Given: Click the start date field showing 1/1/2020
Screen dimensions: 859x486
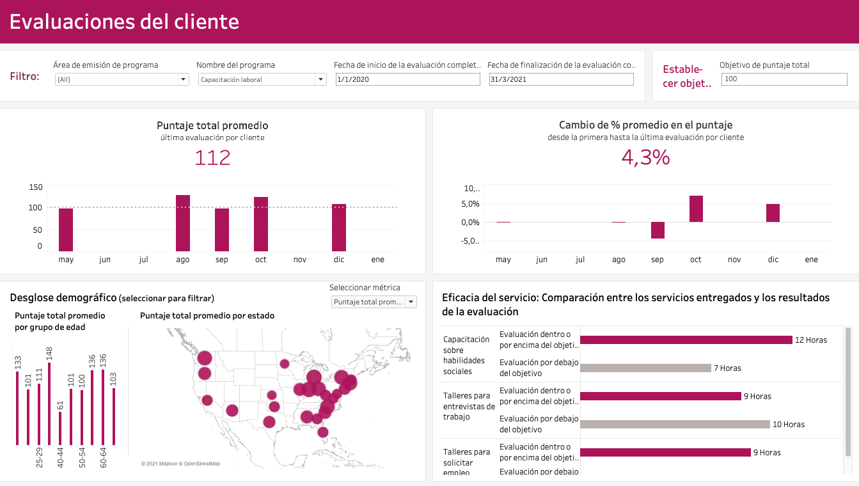Looking at the screenshot, I should 407,79.
